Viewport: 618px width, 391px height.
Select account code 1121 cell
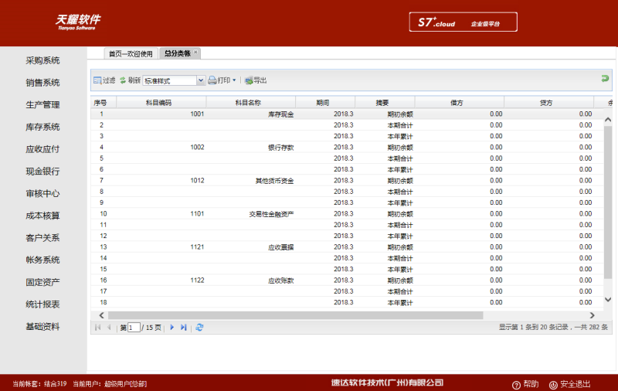(161, 246)
